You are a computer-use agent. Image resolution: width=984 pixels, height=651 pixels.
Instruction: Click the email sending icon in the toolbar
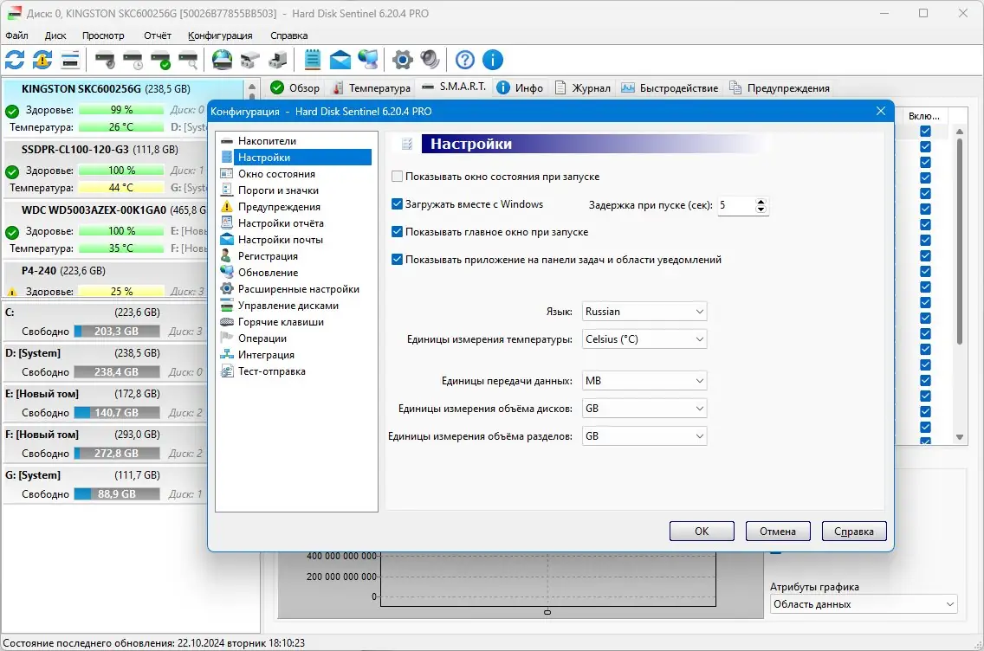coord(340,60)
